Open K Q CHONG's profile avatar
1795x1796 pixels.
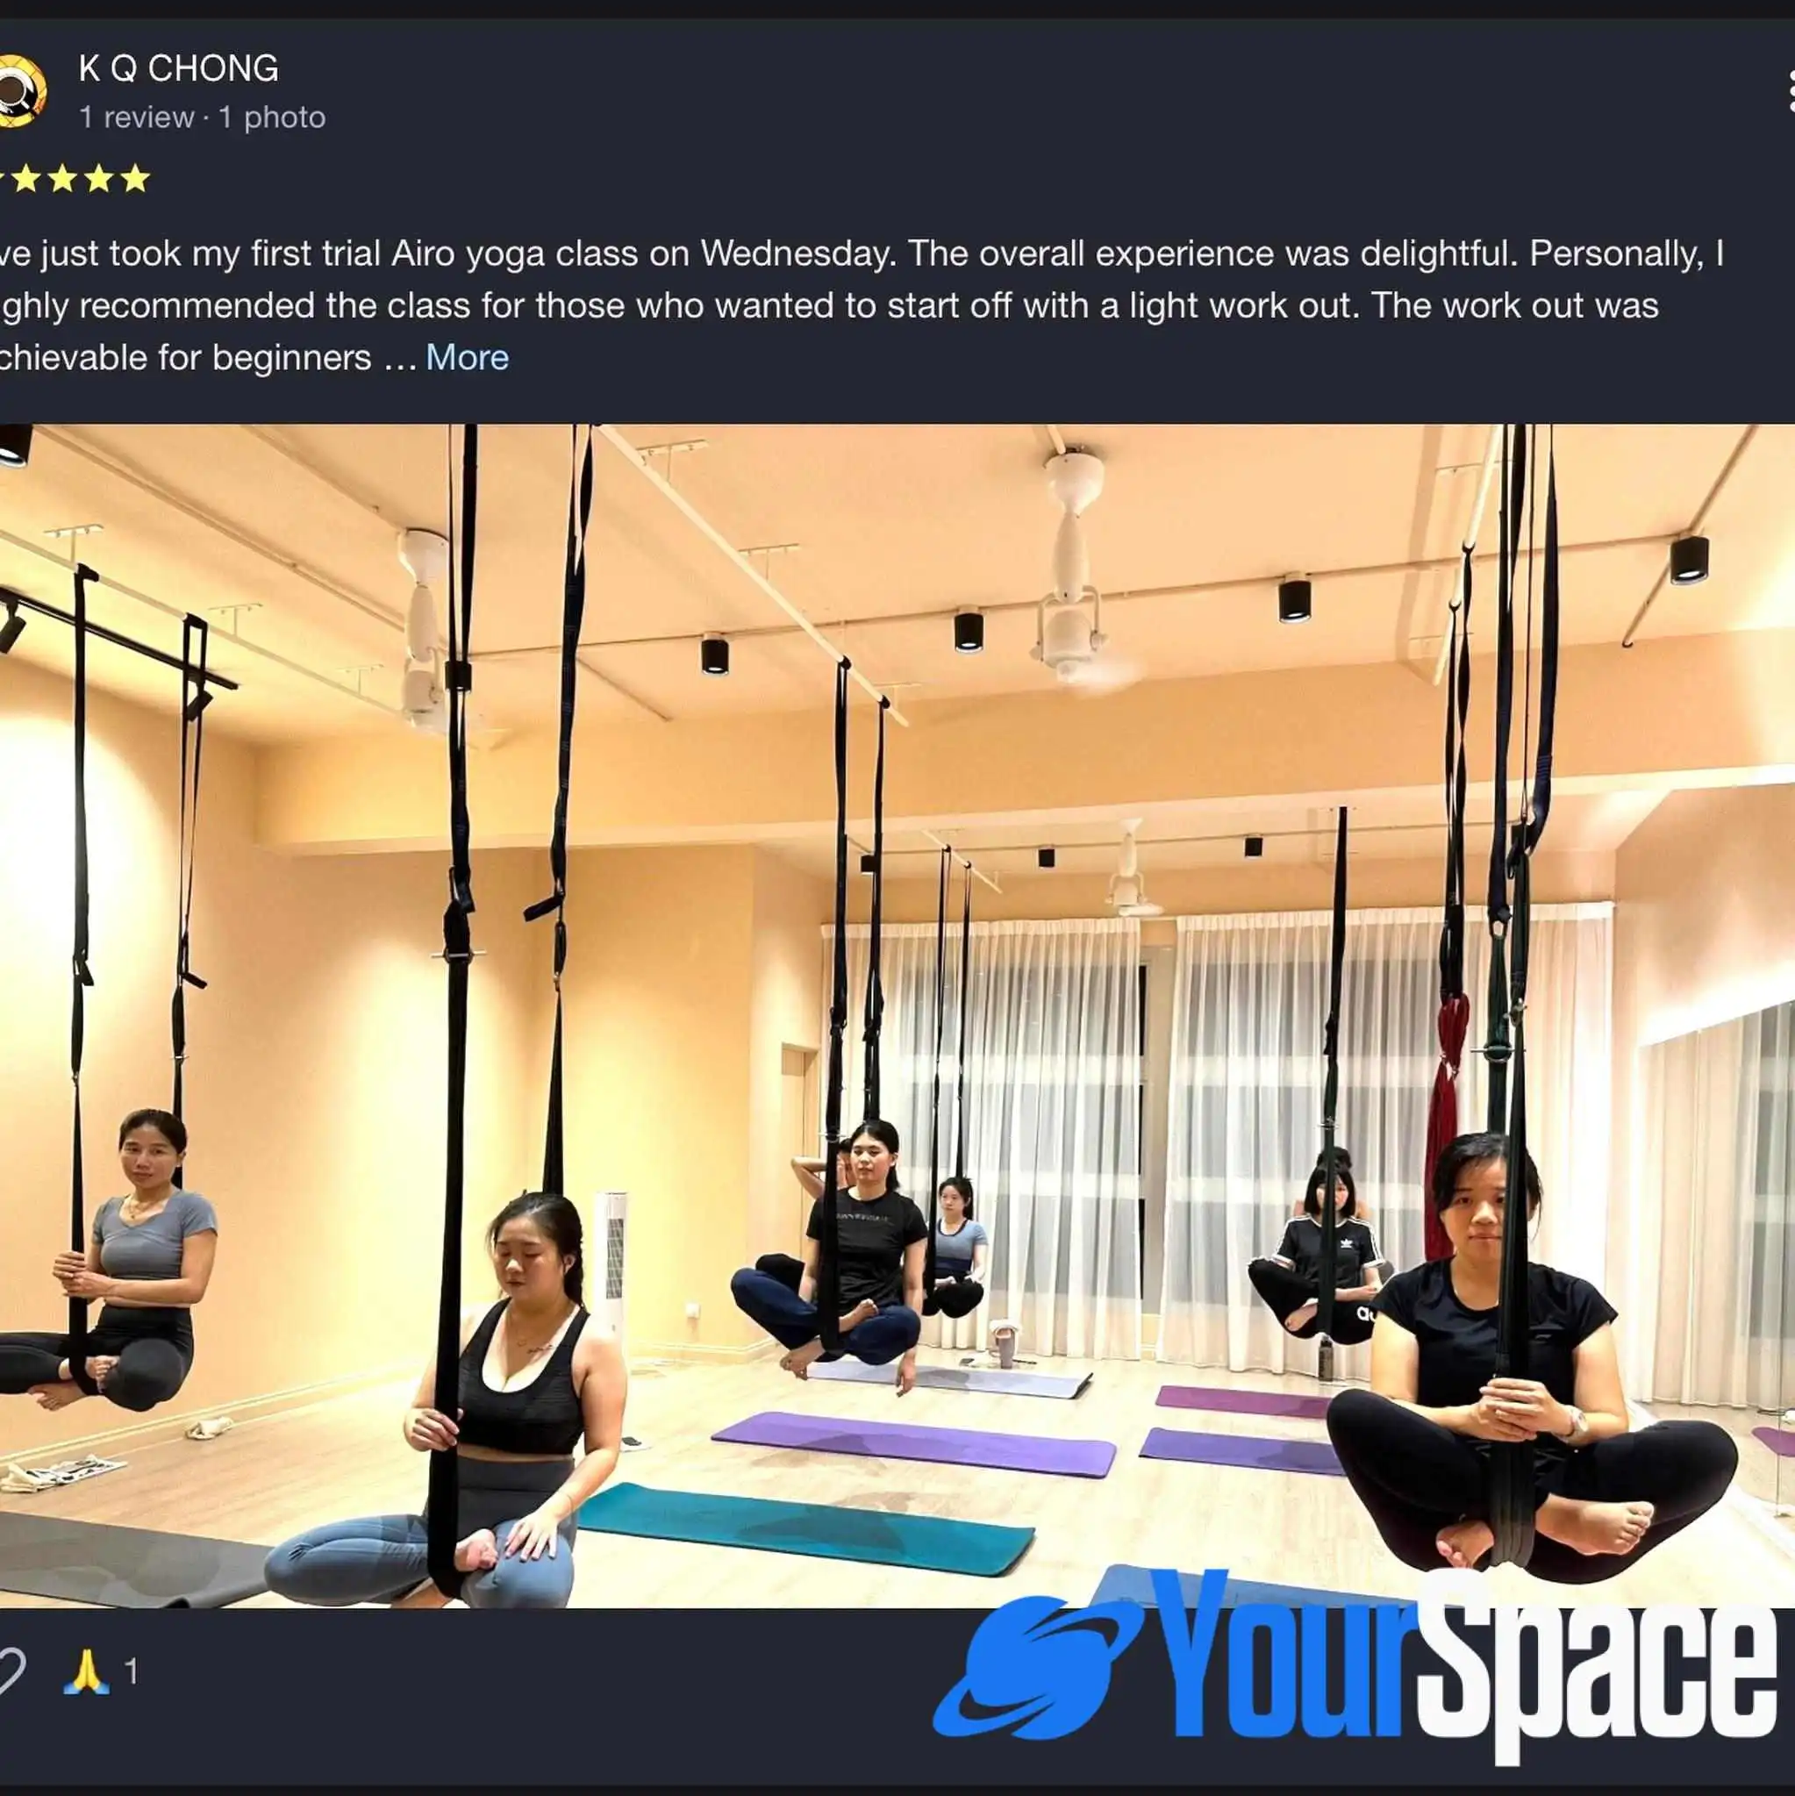click(20, 91)
